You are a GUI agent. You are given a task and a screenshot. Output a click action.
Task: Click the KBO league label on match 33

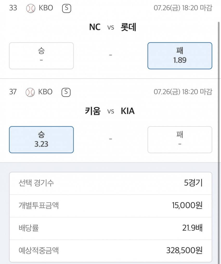click(46, 8)
